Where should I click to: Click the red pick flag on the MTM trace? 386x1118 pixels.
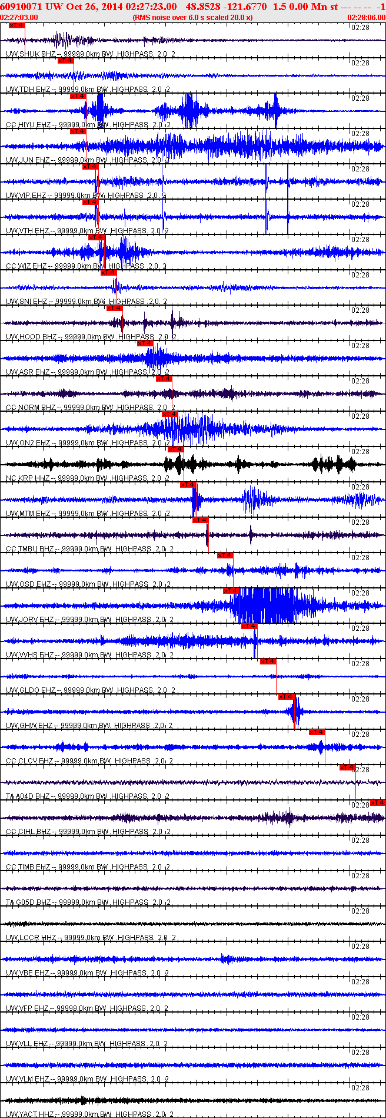click(x=188, y=485)
